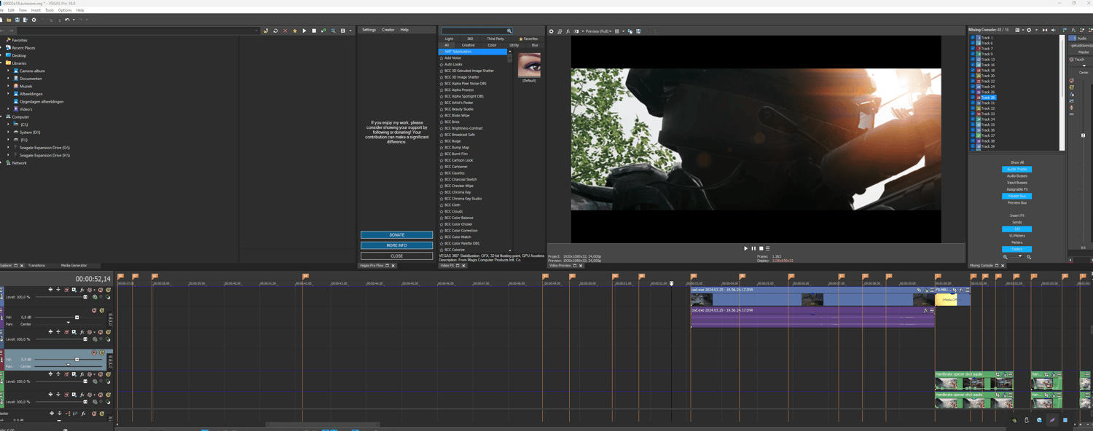Image resolution: width=1093 pixels, height=431 pixels.
Task: Open the Preview (Full) quality dropdown
Action: (x=598, y=31)
